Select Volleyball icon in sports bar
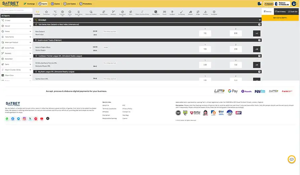The height and width of the screenshot is (175, 300). pos(214,13)
